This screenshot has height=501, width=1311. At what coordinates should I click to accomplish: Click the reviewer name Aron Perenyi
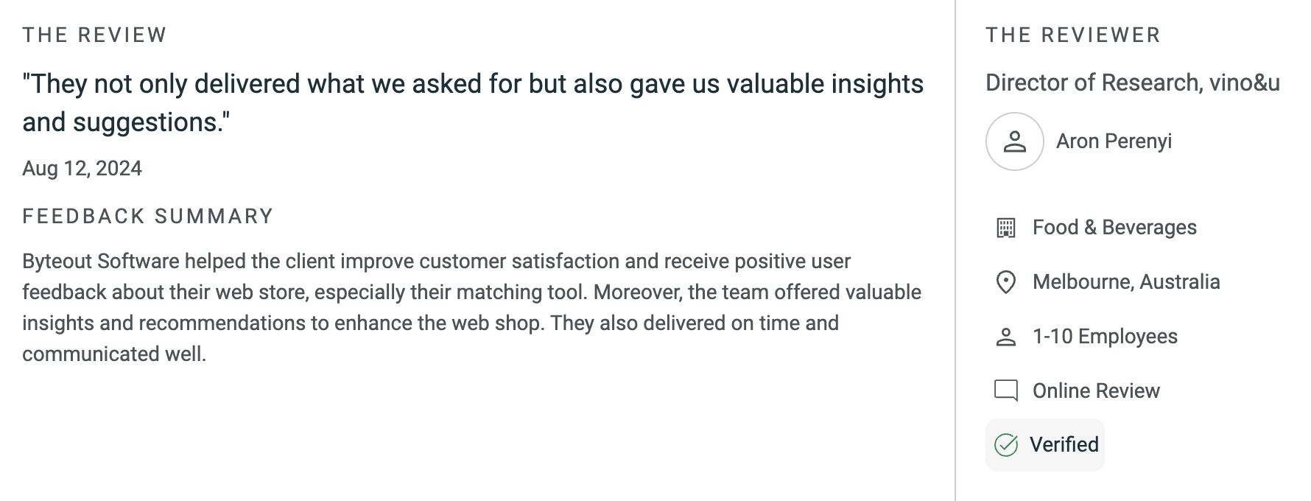point(1114,141)
